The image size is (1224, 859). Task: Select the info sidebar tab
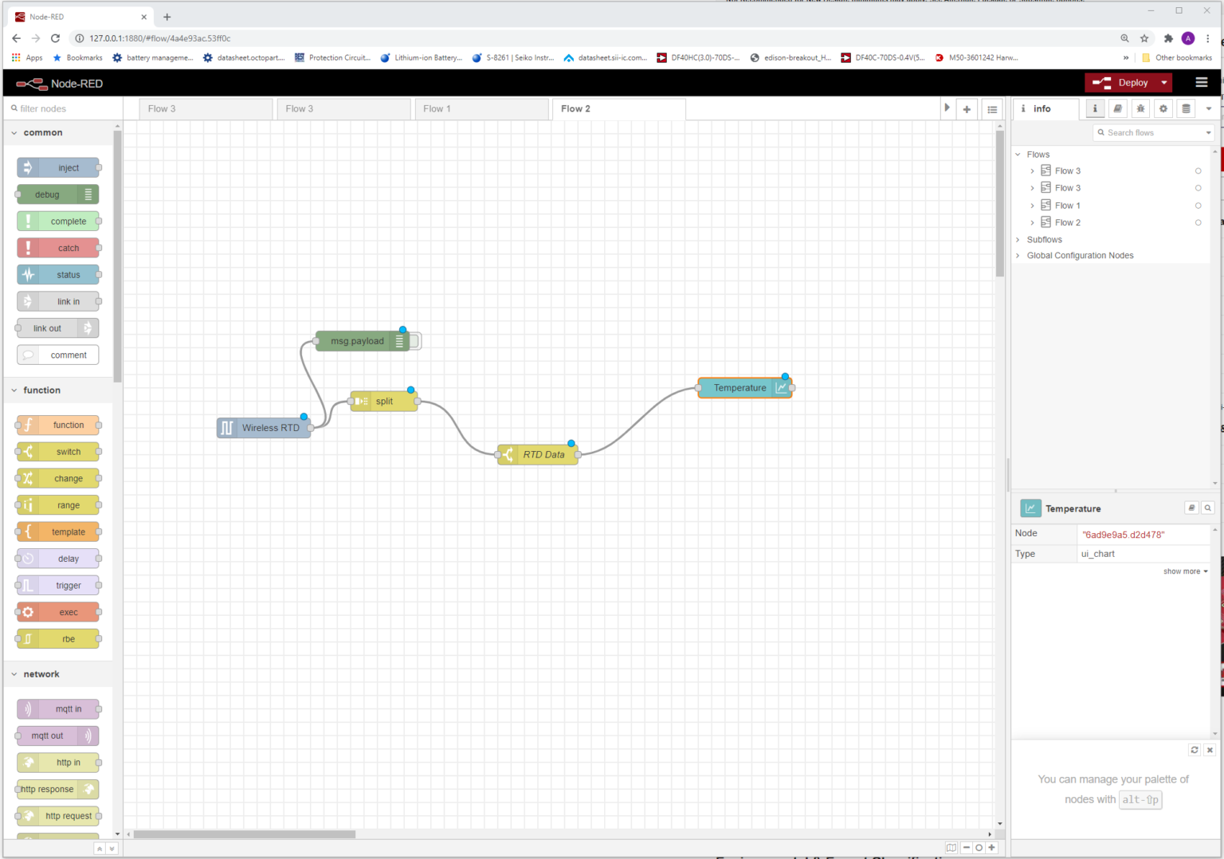[x=1042, y=109]
